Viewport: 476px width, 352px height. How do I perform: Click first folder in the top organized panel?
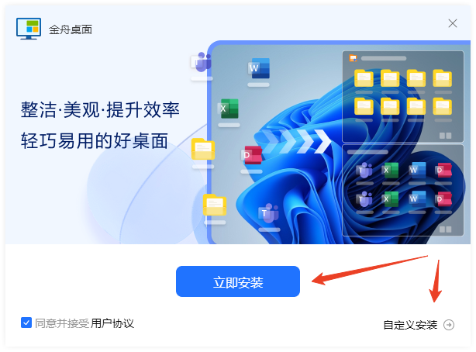coord(364,78)
